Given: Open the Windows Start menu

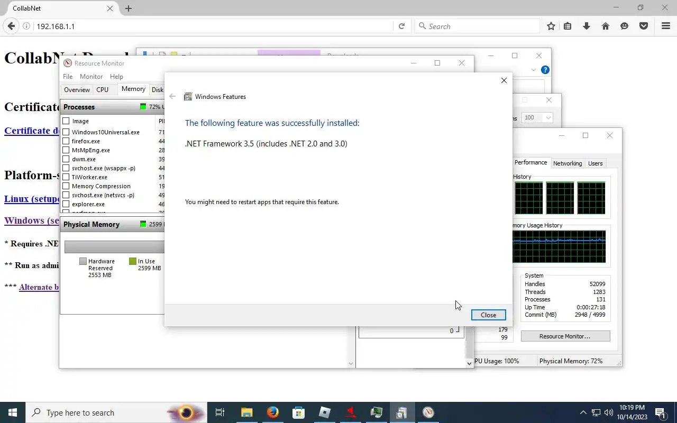Looking at the screenshot, I should click(x=13, y=412).
